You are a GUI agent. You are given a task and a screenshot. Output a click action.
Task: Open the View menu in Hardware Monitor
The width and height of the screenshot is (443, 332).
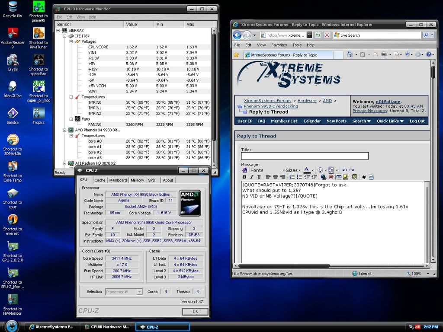tap(80, 17)
